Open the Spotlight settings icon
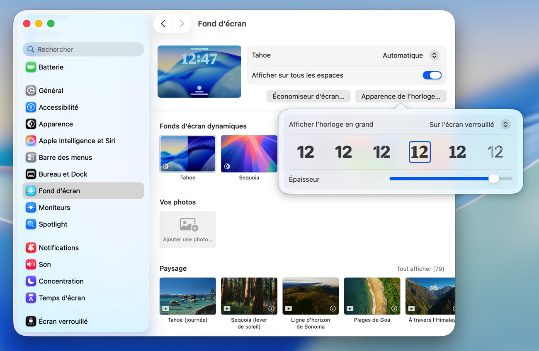The height and width of the screenshot is (351, 539). tap(31, 224)
